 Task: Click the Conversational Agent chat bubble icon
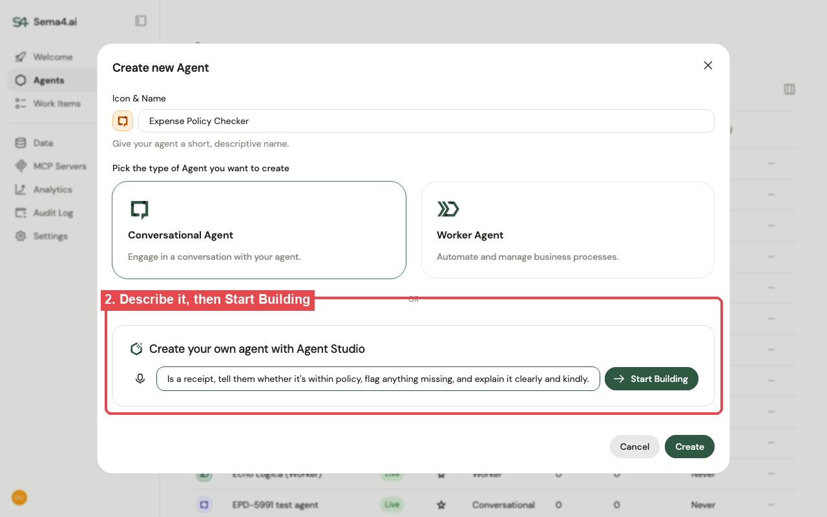click(140, 210)
